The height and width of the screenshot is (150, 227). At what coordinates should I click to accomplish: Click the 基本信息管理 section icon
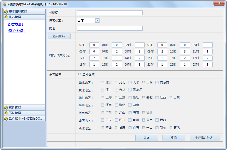(6, 12)
